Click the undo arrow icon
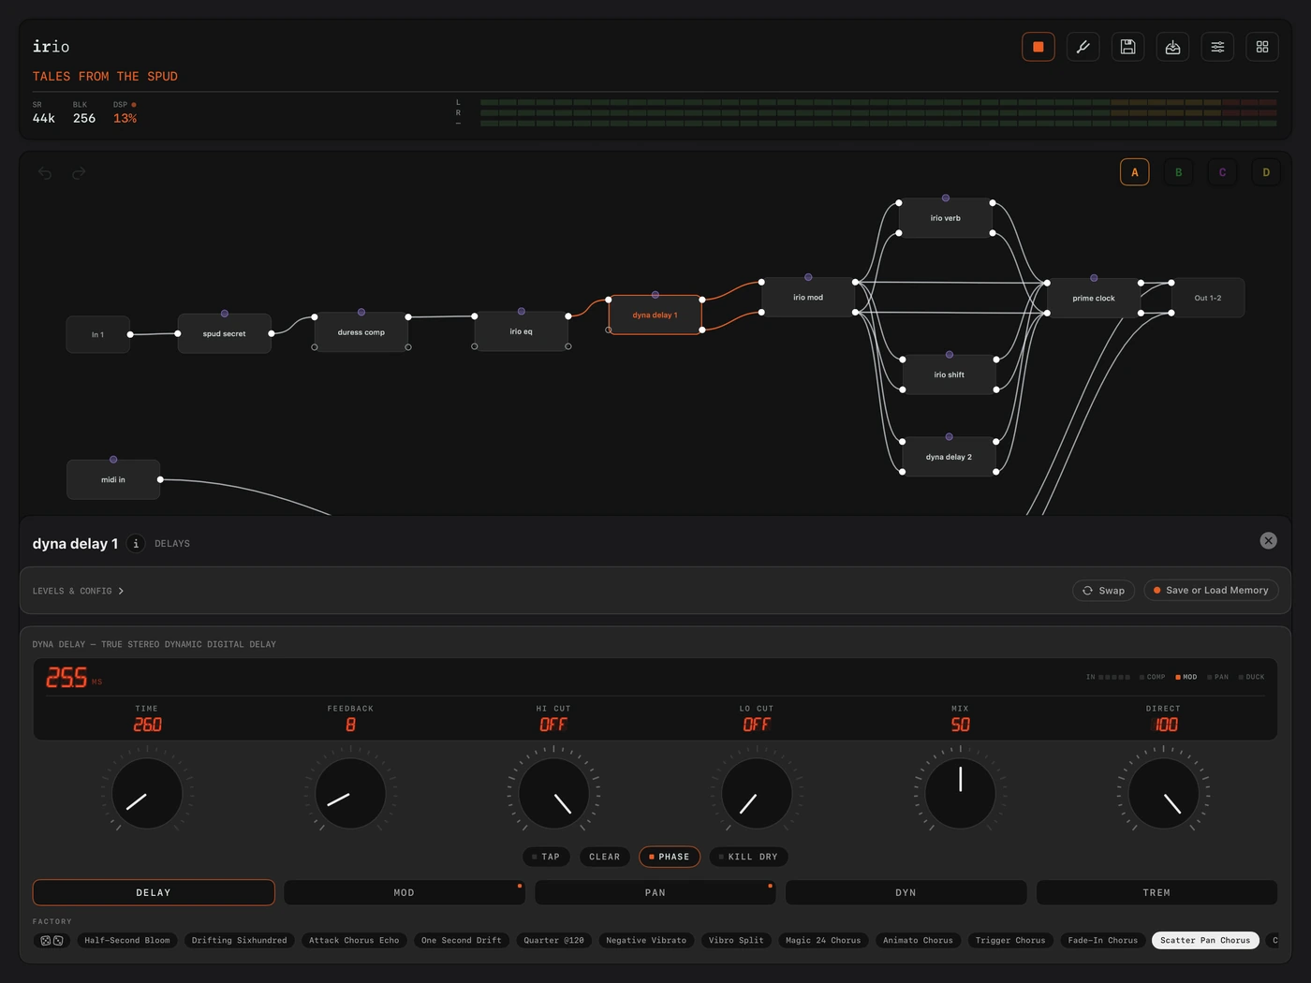Image resolution: width=1311 pixels, height=983 pixels. point(45,173)
